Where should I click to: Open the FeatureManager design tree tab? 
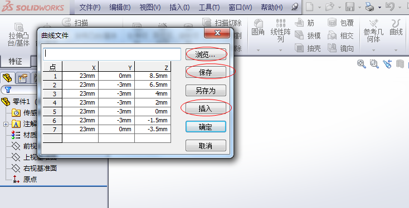click(x=8, y=78)
